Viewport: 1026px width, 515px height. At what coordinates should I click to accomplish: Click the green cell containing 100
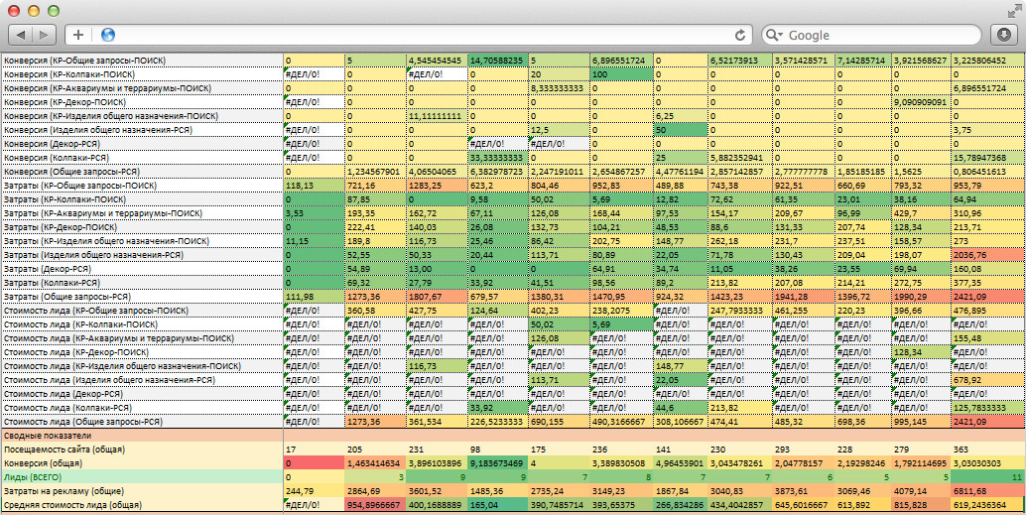(x=620, y=74)
